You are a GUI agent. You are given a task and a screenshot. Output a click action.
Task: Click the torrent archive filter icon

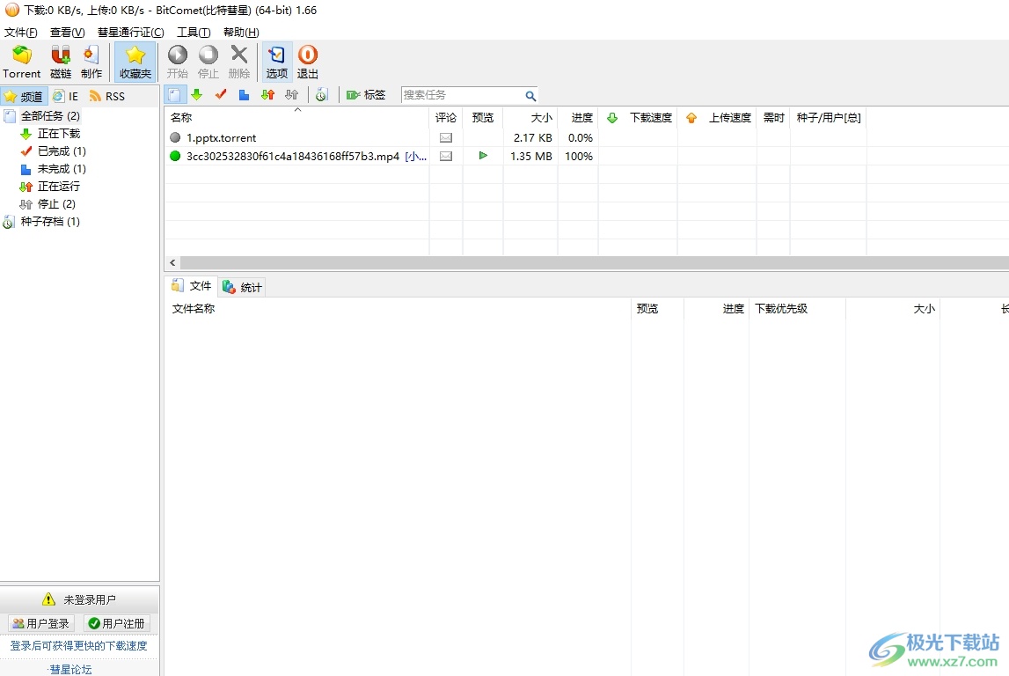pyautogui.click(x=322, y=95)
